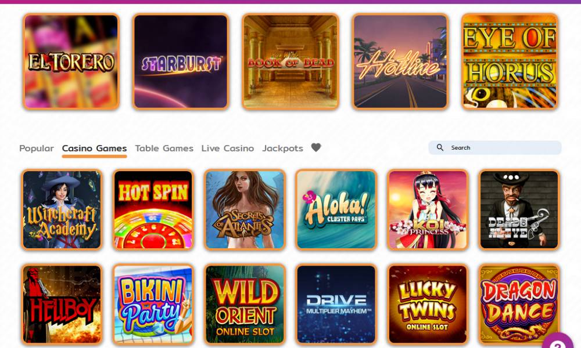Open Eye of Horus game
Screen dimensions: 581x348
tap(510, 61)
